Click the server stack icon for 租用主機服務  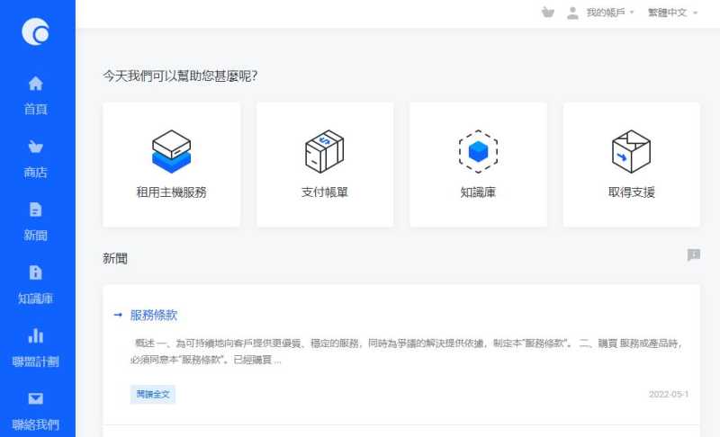pos(171,151)
